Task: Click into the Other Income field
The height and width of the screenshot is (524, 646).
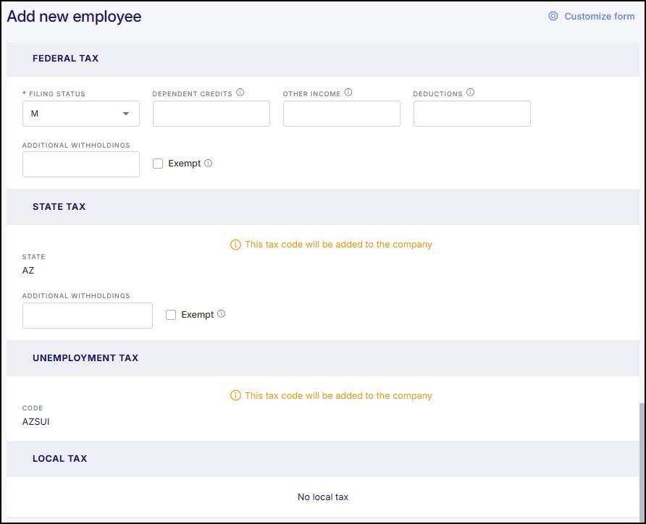Action: (x=342, y=114)
